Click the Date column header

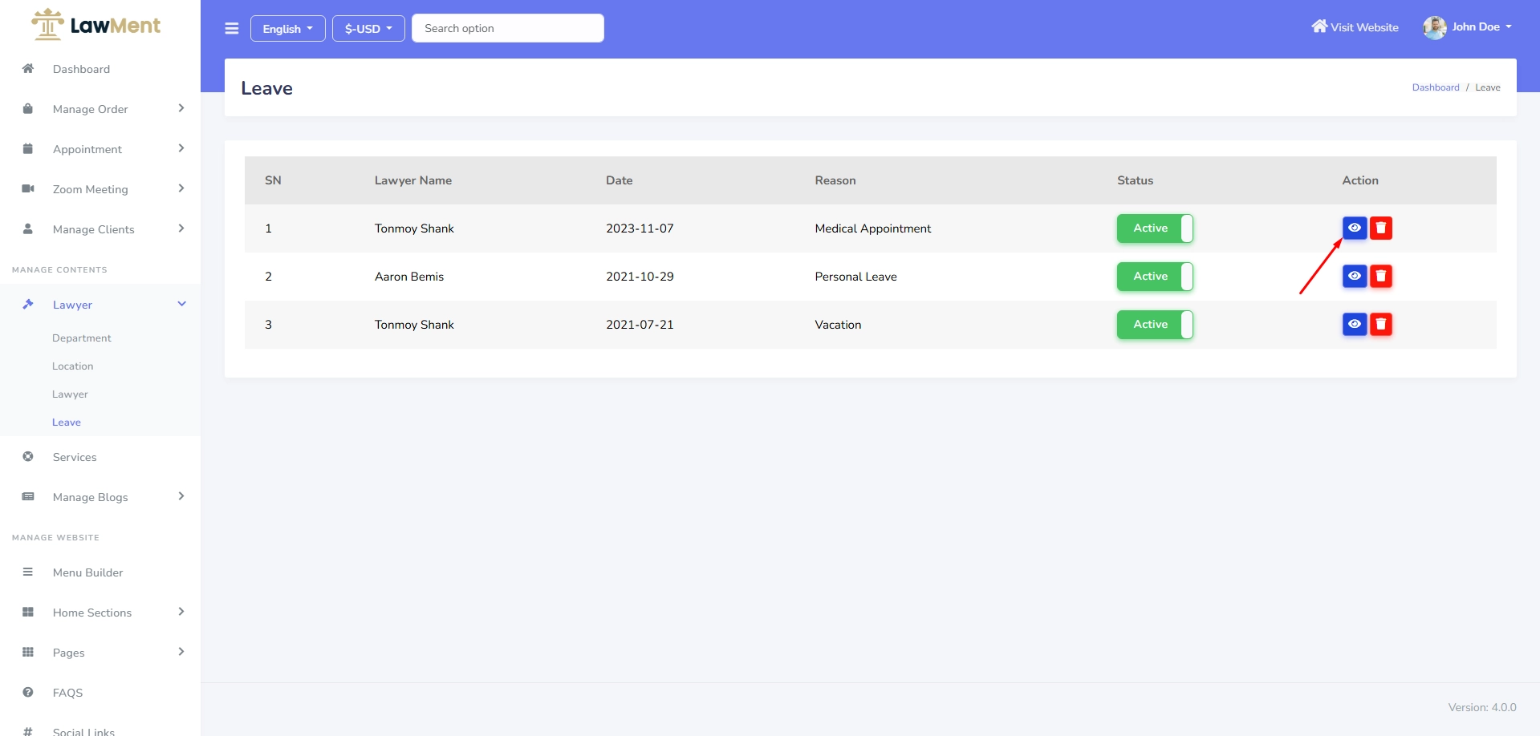coord(620,180)
